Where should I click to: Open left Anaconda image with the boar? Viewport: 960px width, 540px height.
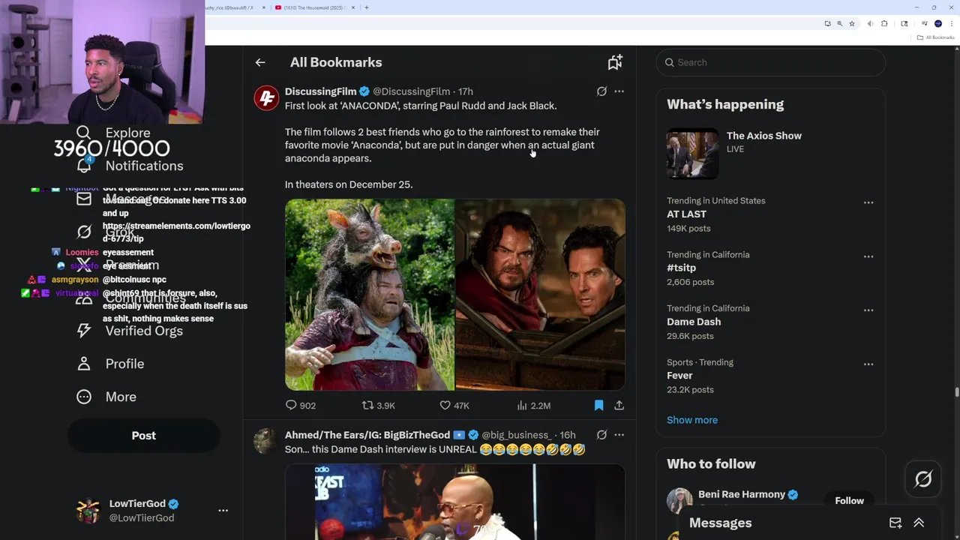point(369,295)
